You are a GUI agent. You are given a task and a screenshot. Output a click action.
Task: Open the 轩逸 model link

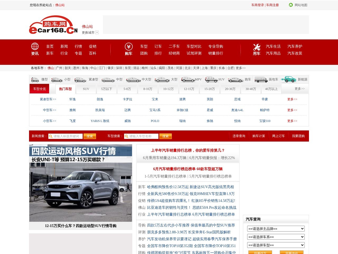73,99
